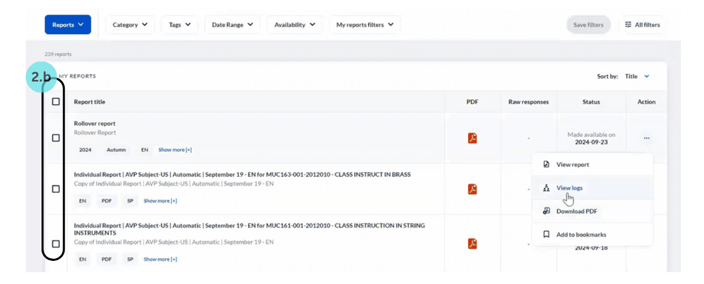Click the Download PDF icon in menu
The width and height of the screenshot is (704, 284).
point(546,211)
